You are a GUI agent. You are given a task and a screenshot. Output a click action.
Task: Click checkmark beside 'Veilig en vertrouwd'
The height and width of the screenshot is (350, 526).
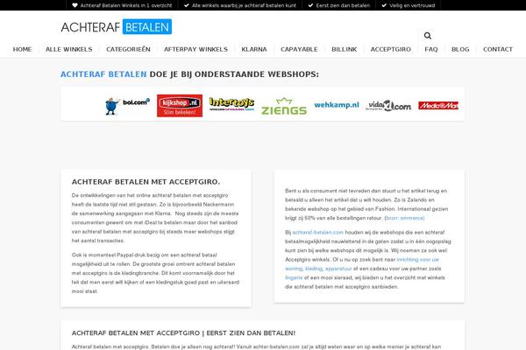(x=384, y=5)
